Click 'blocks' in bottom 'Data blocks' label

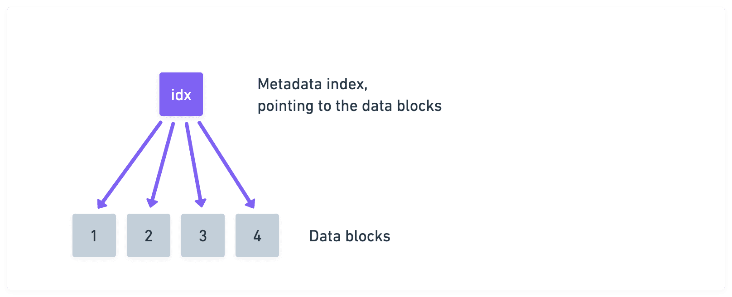367,236
